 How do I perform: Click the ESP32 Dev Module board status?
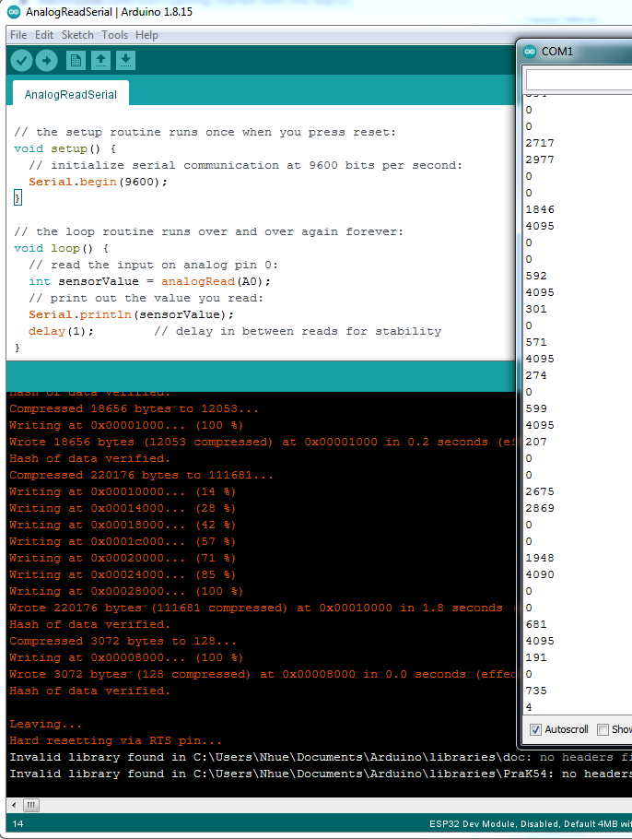pyautogui.click(x=531, y=824)
